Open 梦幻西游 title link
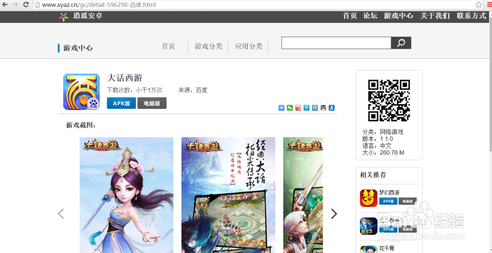 [389, 192]
